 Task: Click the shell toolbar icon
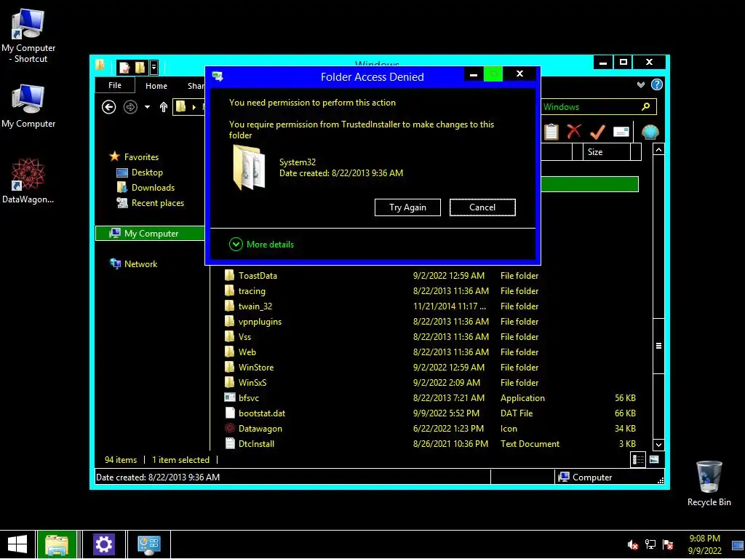pos(650,132)
